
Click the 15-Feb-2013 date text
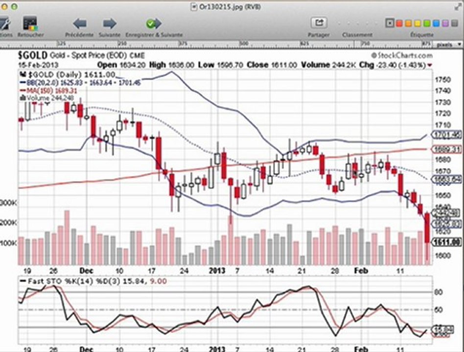[x=38, y=65]
